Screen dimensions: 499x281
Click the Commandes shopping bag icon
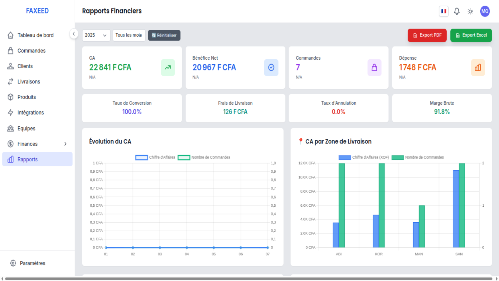374,67
